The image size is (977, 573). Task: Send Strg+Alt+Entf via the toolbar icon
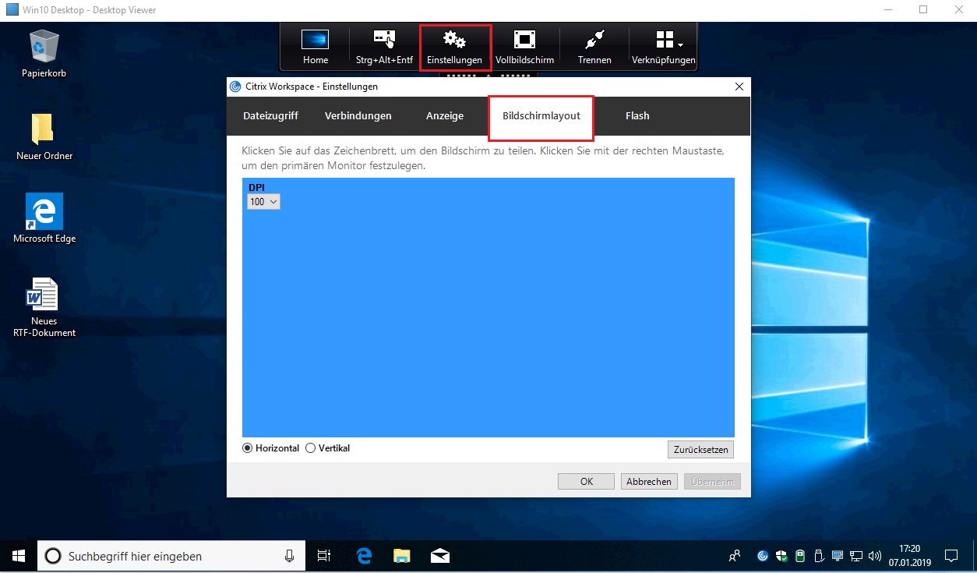pos(383,45)
